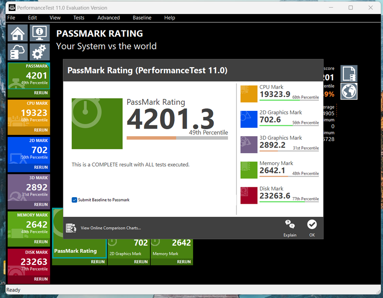Minimize the PerformanceTest window

(x=331, y=7)
